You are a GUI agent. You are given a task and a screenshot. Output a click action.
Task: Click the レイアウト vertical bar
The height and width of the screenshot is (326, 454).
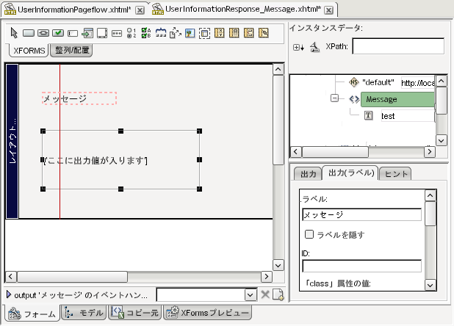[x=12, y=141]
